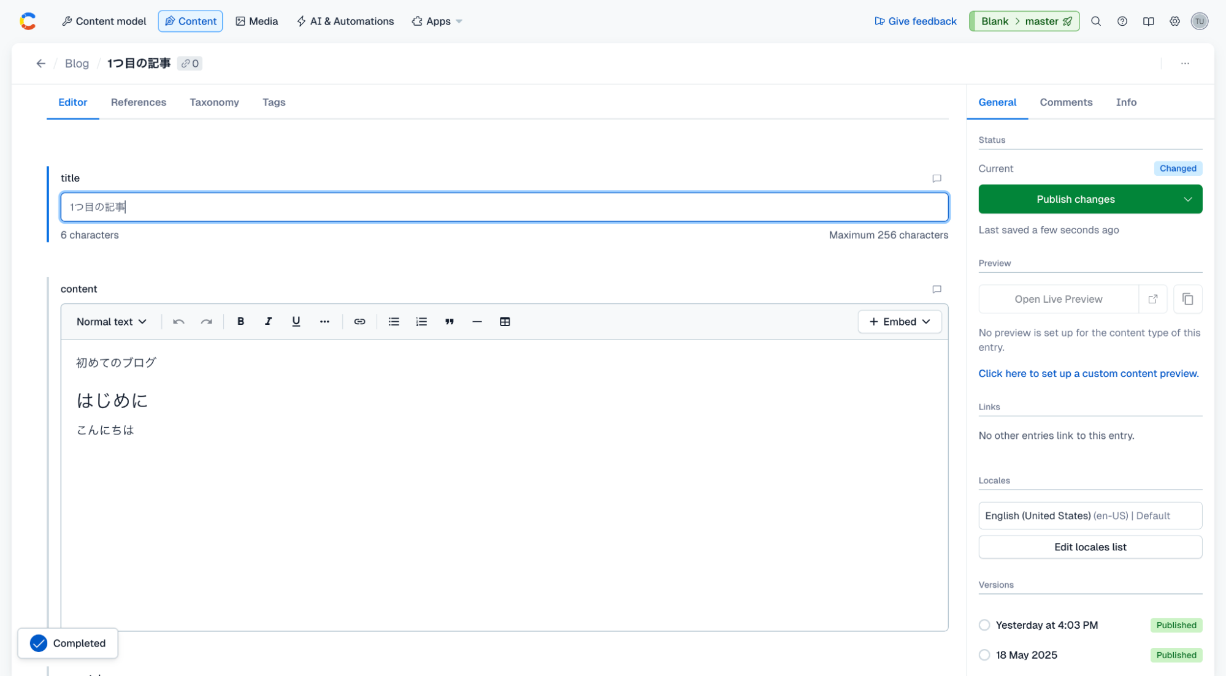Expand the Publish changes arrow options
The image size is (1226, 676).
coord(1187,199)
